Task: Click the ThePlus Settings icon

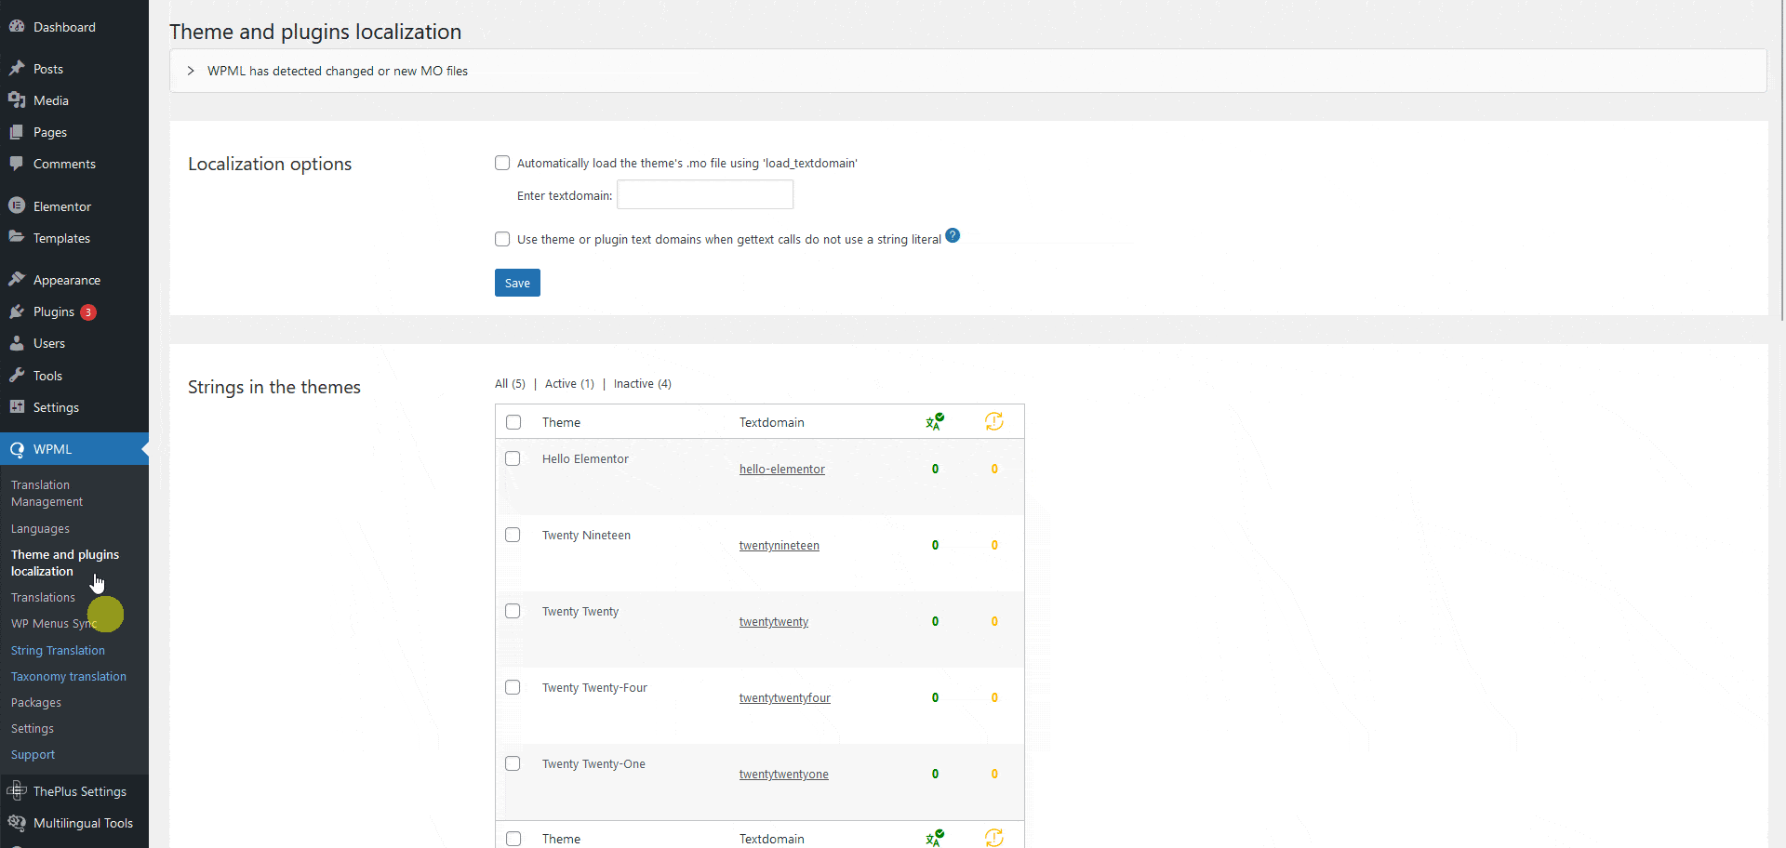Action: click(17, 791)
